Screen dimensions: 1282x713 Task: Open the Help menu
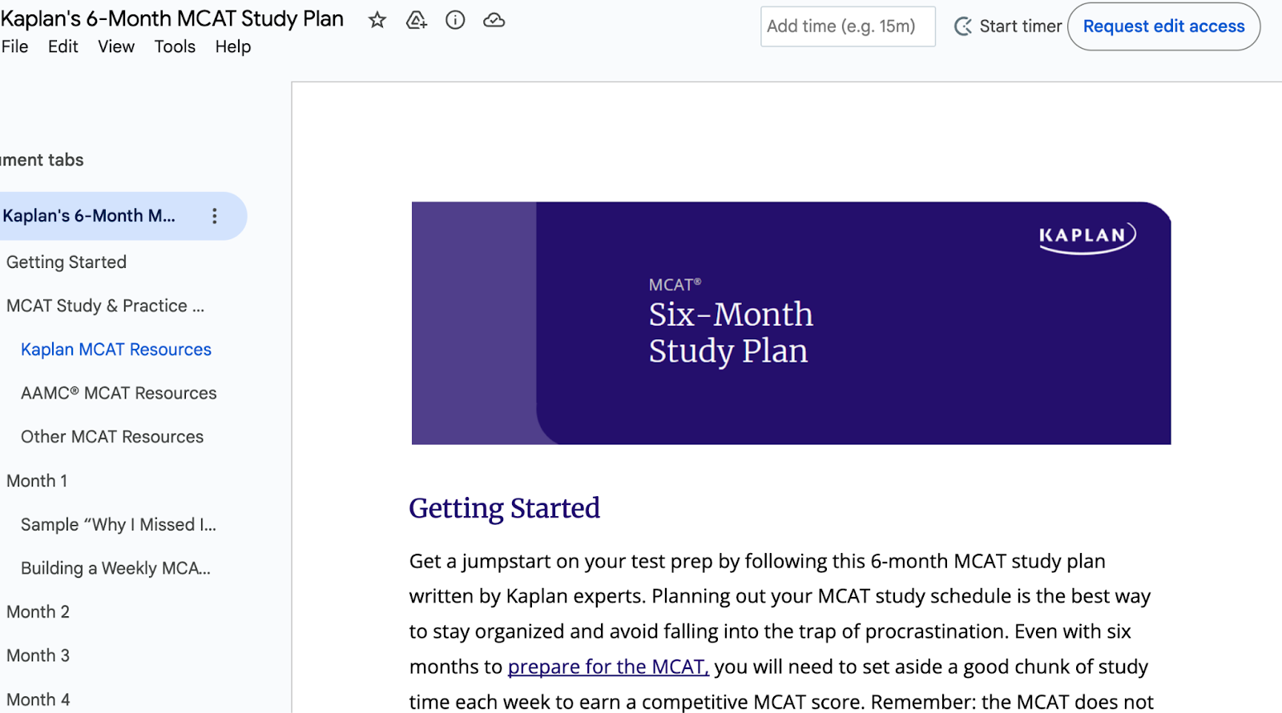pyautogui.click(x=233, y=46)
